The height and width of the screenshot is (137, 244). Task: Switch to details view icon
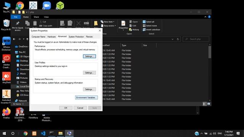click(x=204, y=104)
